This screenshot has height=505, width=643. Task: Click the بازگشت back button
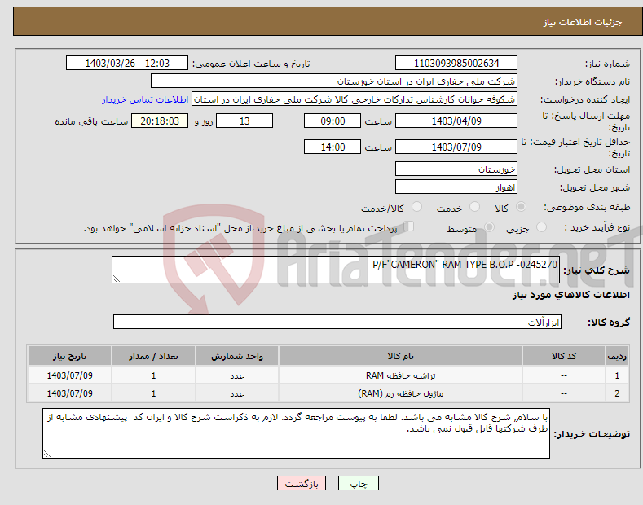coord(302,484)
